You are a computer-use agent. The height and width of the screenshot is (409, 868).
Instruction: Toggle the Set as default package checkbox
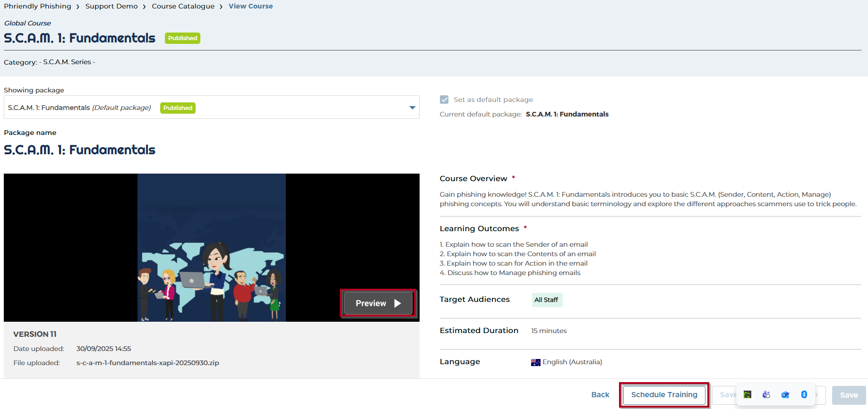coord(444,100)
